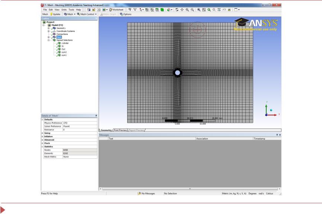
Task: Activate the Zoom tool magnifier
Action: 187,10
